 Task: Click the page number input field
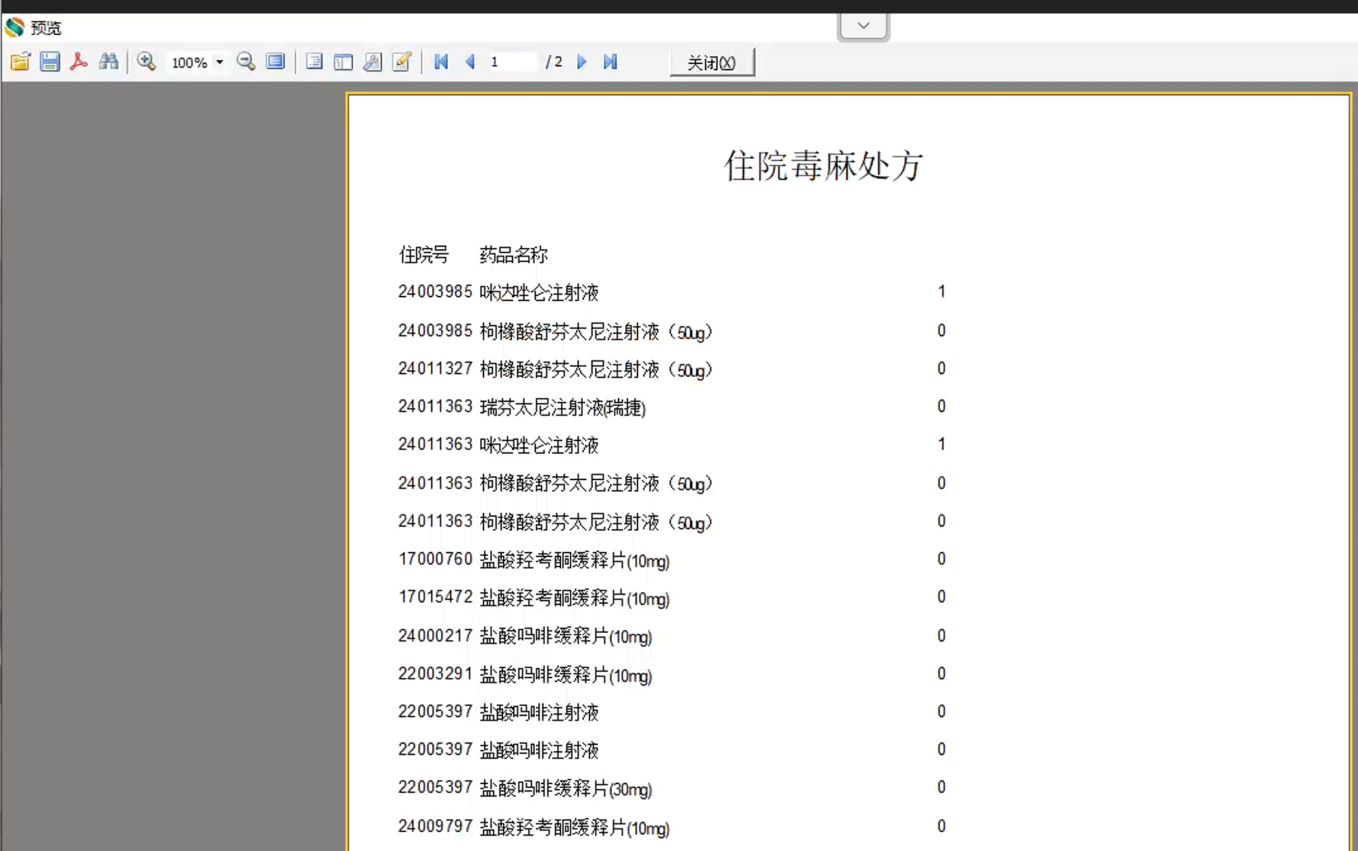(x=511, y=62)
